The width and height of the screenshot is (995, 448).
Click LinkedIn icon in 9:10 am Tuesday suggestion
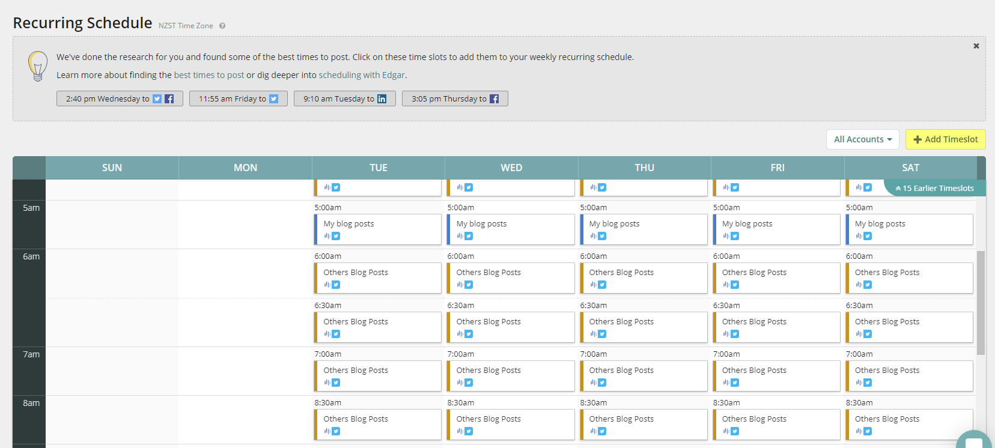point(382,98)
